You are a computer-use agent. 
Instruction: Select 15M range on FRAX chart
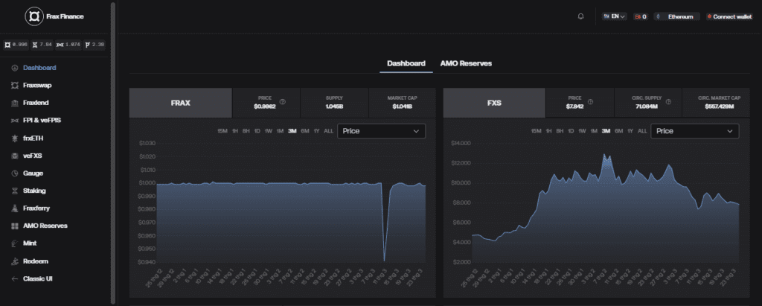(x=222, y=131)
